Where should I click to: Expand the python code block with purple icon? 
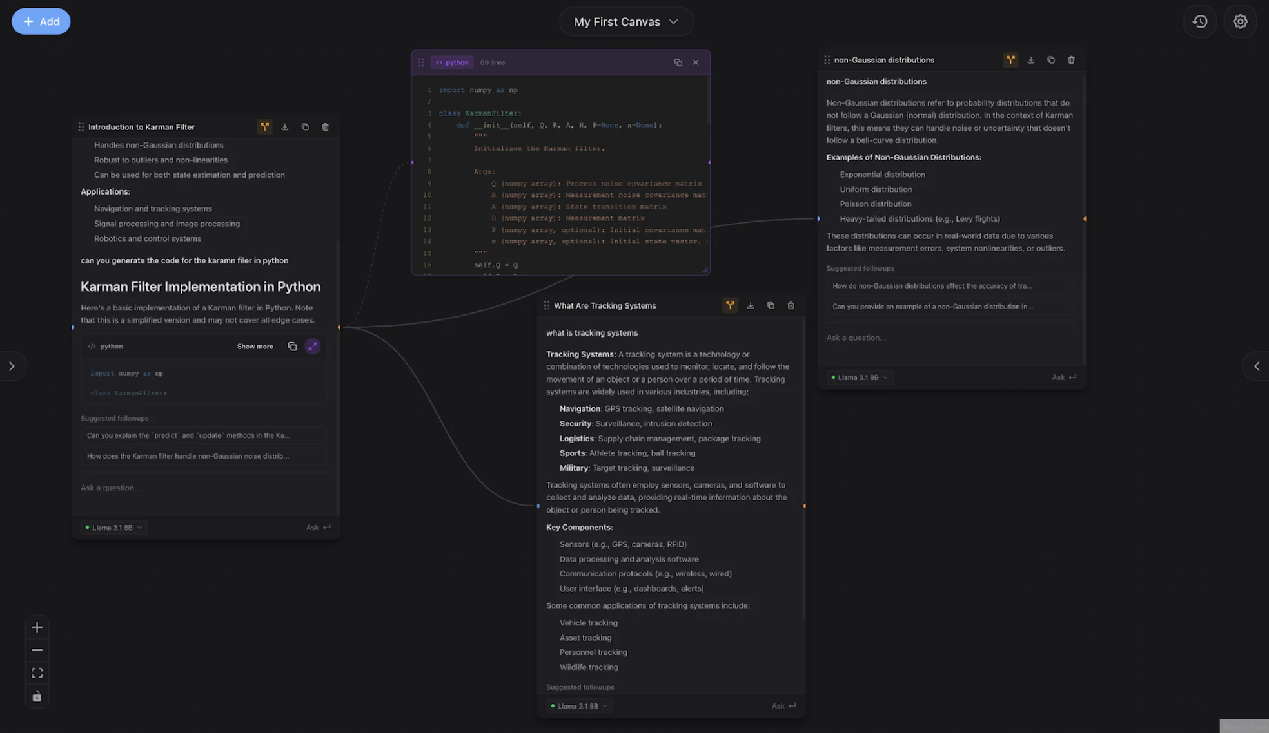(x=312, y=347)
